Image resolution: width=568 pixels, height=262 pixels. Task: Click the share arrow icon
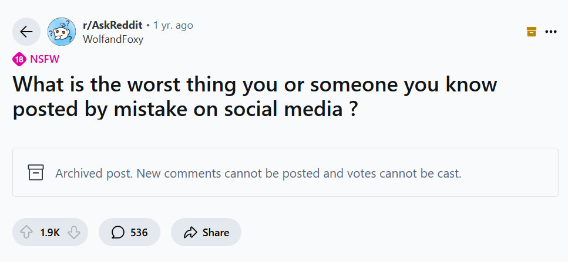pos(190,233)
